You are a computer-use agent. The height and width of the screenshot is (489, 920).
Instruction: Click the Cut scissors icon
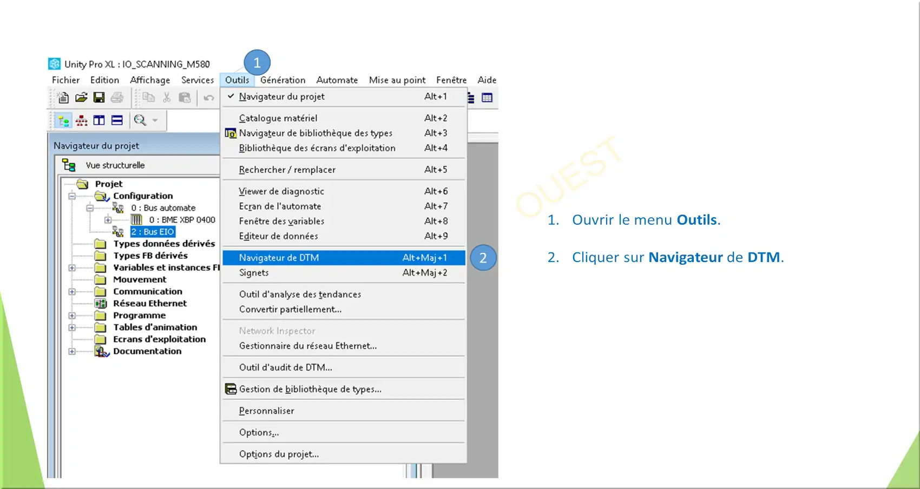point(167,98)
